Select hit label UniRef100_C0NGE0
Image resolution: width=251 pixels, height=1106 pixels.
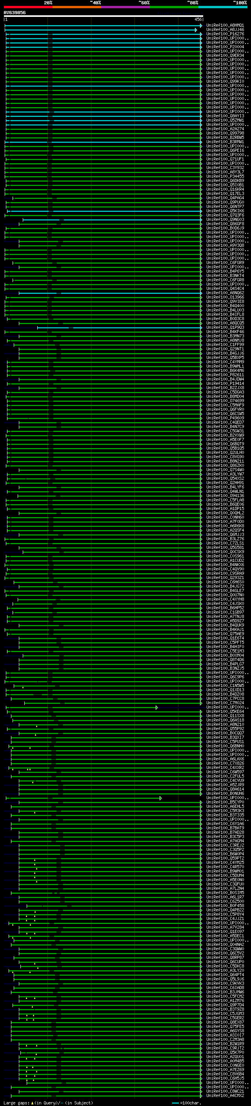[225, 1065]
